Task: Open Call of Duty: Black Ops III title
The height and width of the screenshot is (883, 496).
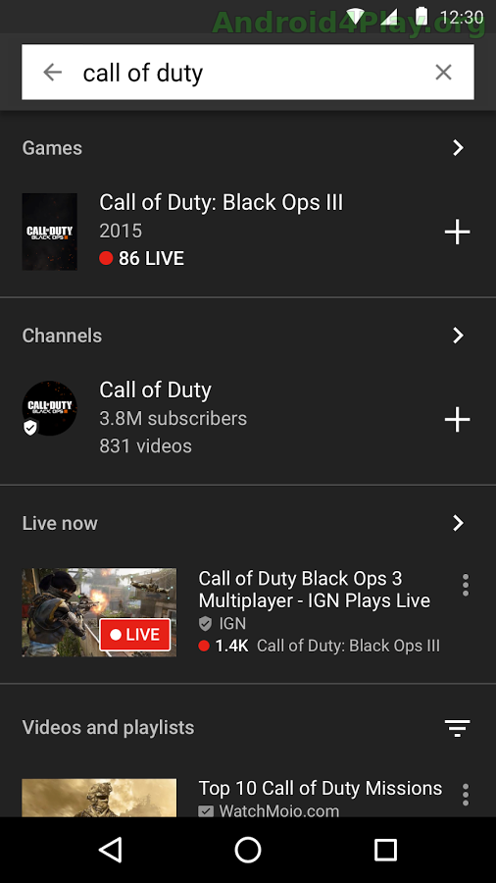Action: [x=221, y=203]
